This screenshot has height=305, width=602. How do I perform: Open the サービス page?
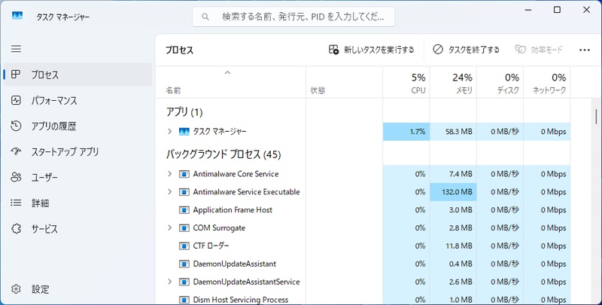pyautogui.click(x=78, y=228)
